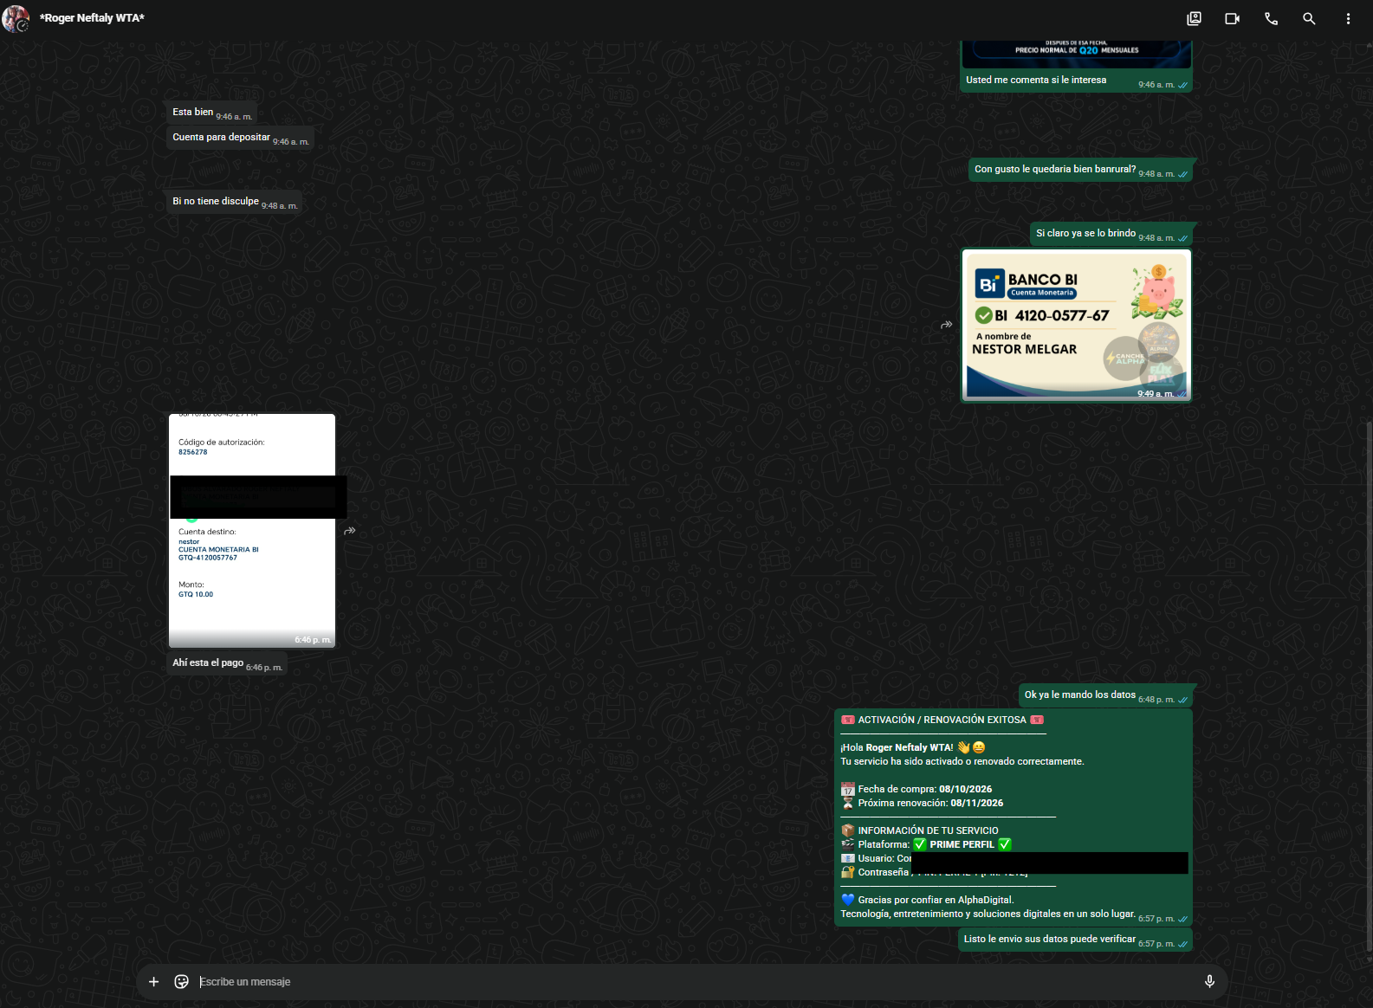Open contact info via the Roger Neftaly WTA name
1373x1008 pixels.
(x=92, y=18)
